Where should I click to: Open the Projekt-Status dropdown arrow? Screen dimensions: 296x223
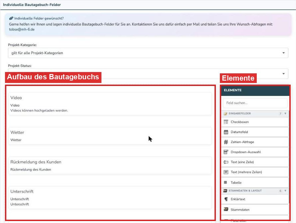(284, 74)
